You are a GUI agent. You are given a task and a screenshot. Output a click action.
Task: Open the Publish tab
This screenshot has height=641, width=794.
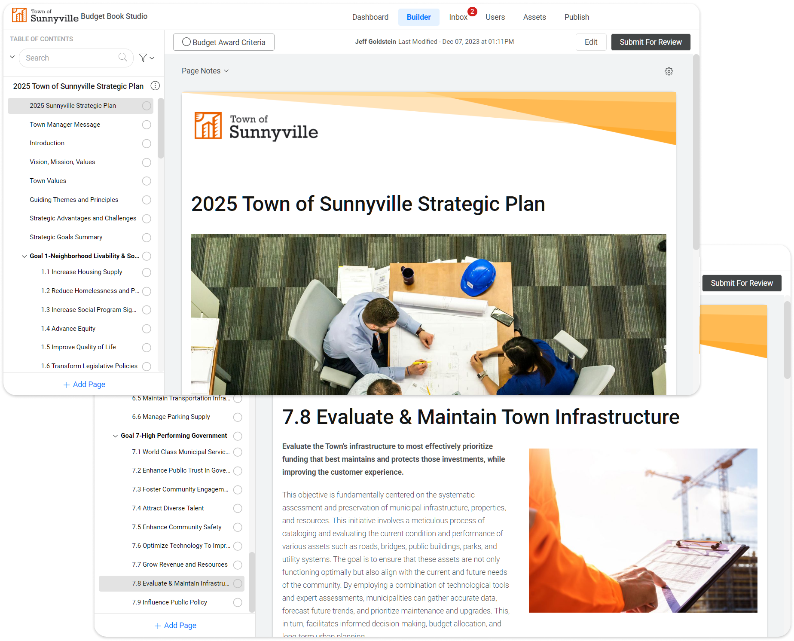[576, 17]
